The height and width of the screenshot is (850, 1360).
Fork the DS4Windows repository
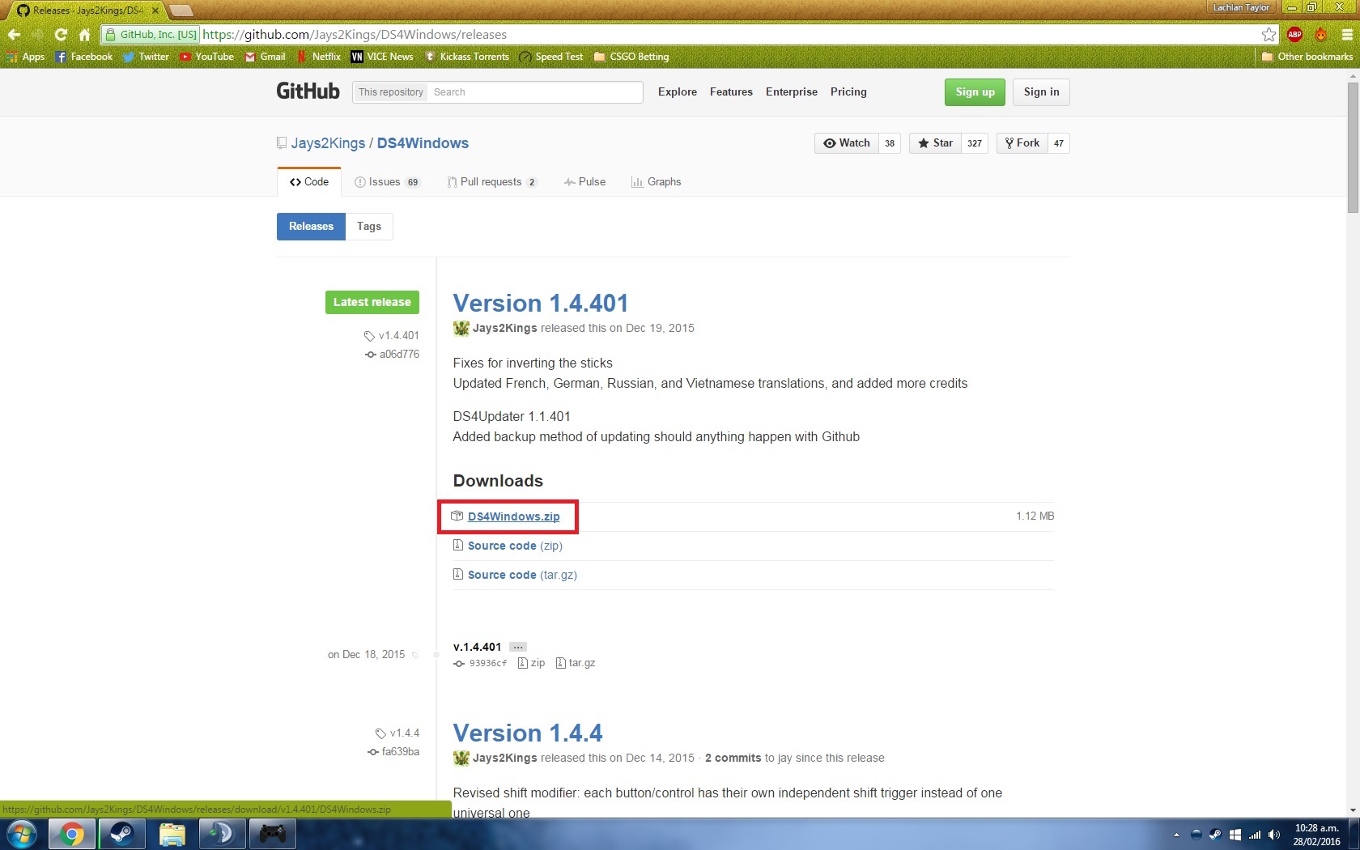coord(1022,143)
